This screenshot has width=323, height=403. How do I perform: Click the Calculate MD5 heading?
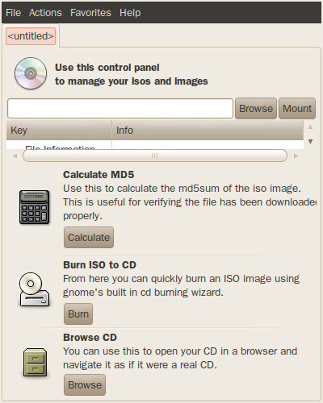(99, 175)
